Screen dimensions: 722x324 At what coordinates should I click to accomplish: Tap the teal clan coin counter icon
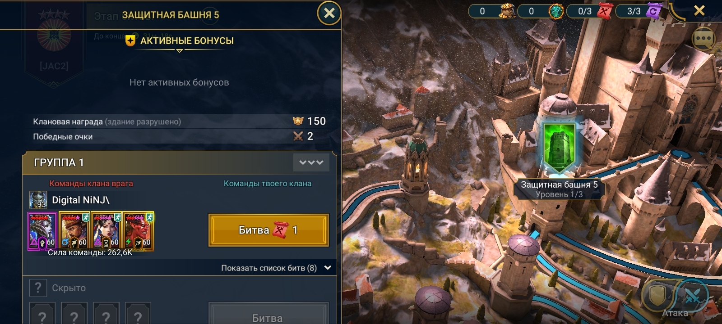click(x=555, y=11)
